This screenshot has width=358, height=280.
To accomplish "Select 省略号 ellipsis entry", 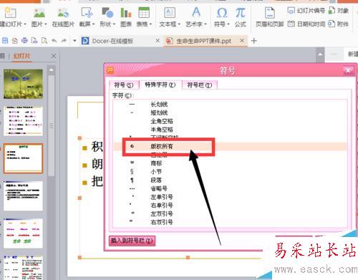I will [230, 188].
